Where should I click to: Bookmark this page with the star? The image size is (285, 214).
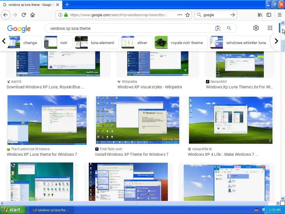188,15
